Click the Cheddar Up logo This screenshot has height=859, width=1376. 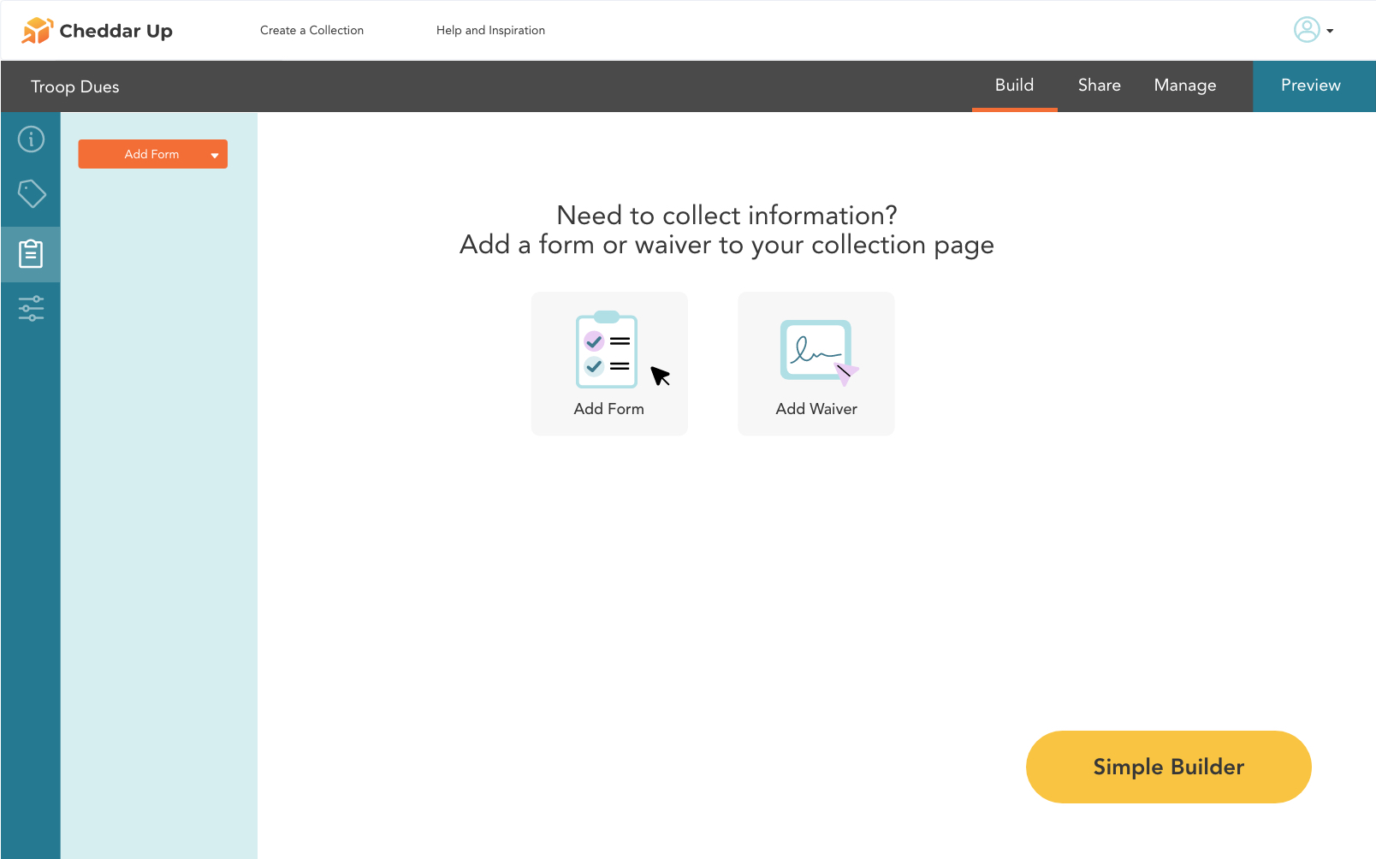(97, 30)
